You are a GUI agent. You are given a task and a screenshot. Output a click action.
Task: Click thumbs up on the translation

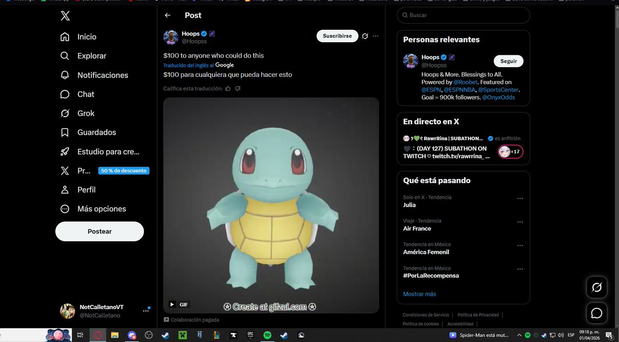point(228,88)
